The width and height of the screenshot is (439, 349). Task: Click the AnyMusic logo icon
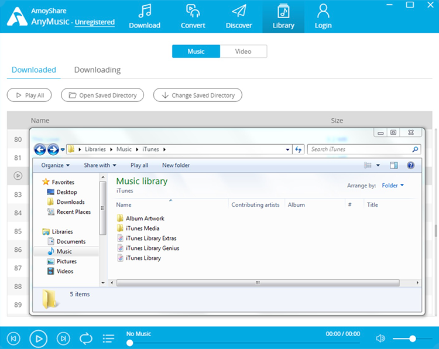click(17, 16)
